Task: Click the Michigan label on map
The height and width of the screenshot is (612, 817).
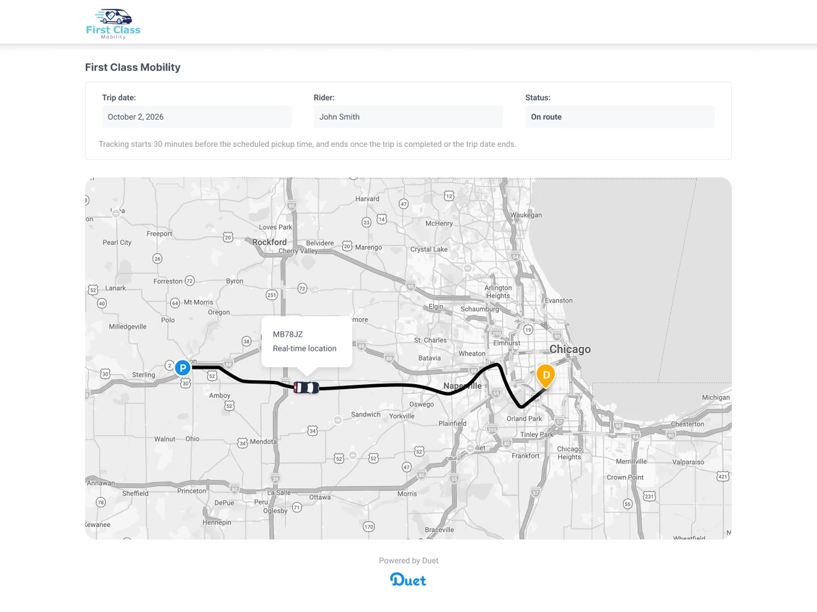Action: coord(716,398)
